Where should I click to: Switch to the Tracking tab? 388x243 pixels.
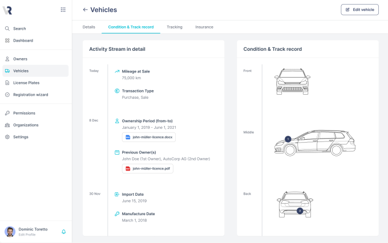tap(174, 27)
